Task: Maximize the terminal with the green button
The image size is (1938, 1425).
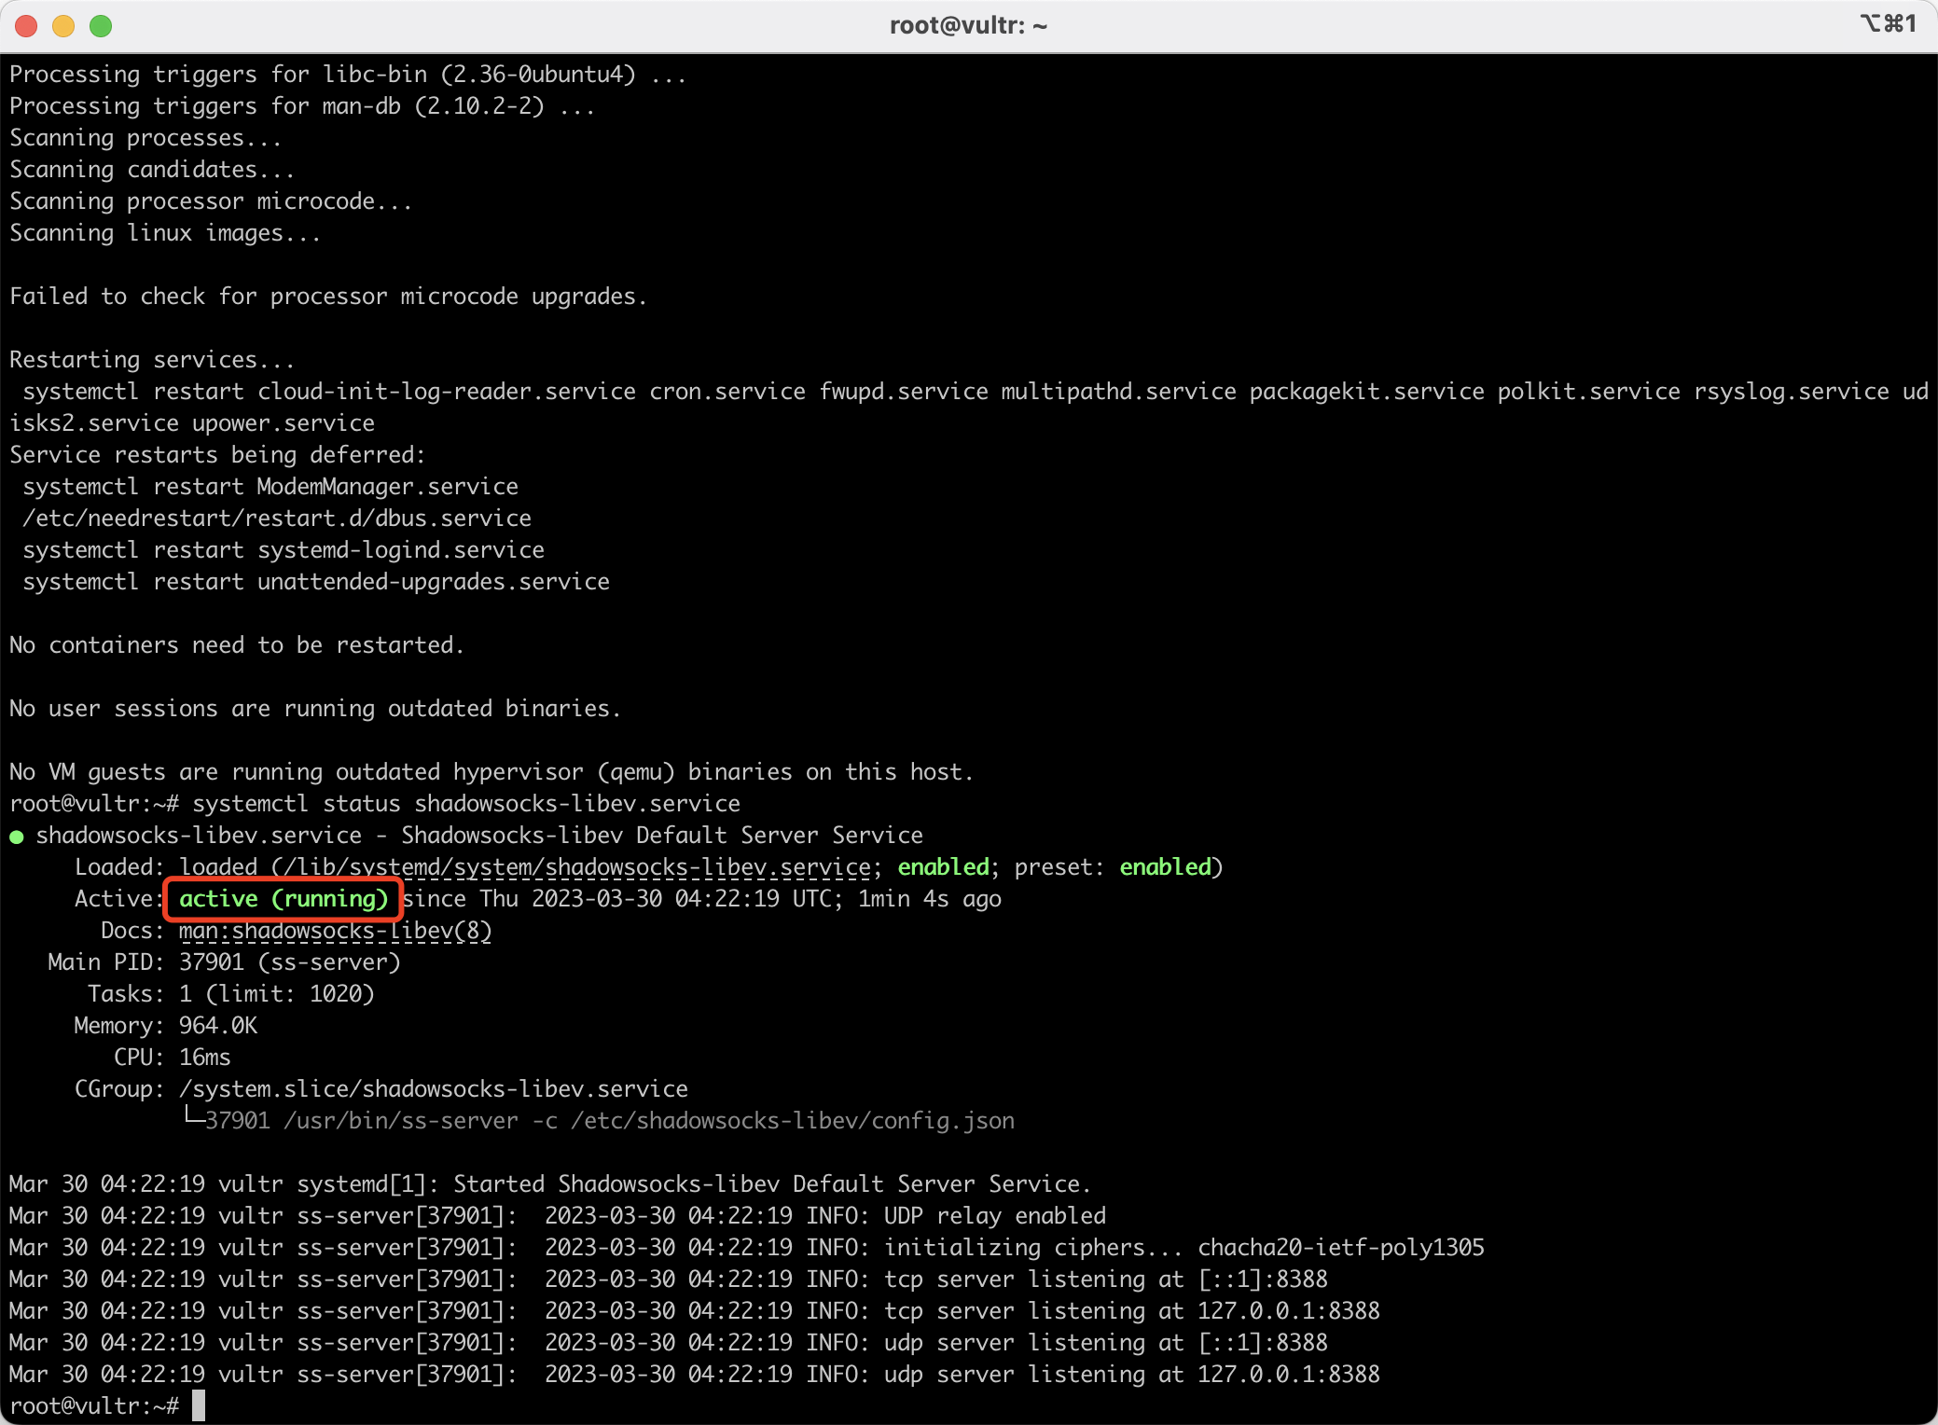Action: pyautogui.click(x=101, y=26)
